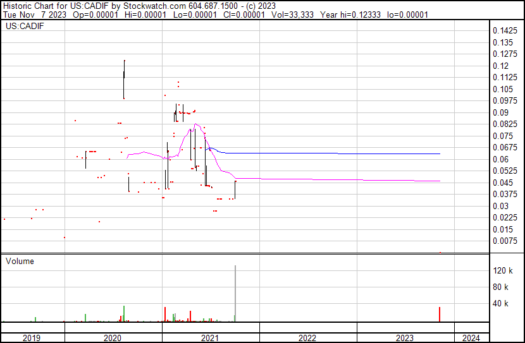The width and height of the screenshot is (525, 343).
Task: Select the 2024 year label
Action: (x=471, y=338)
